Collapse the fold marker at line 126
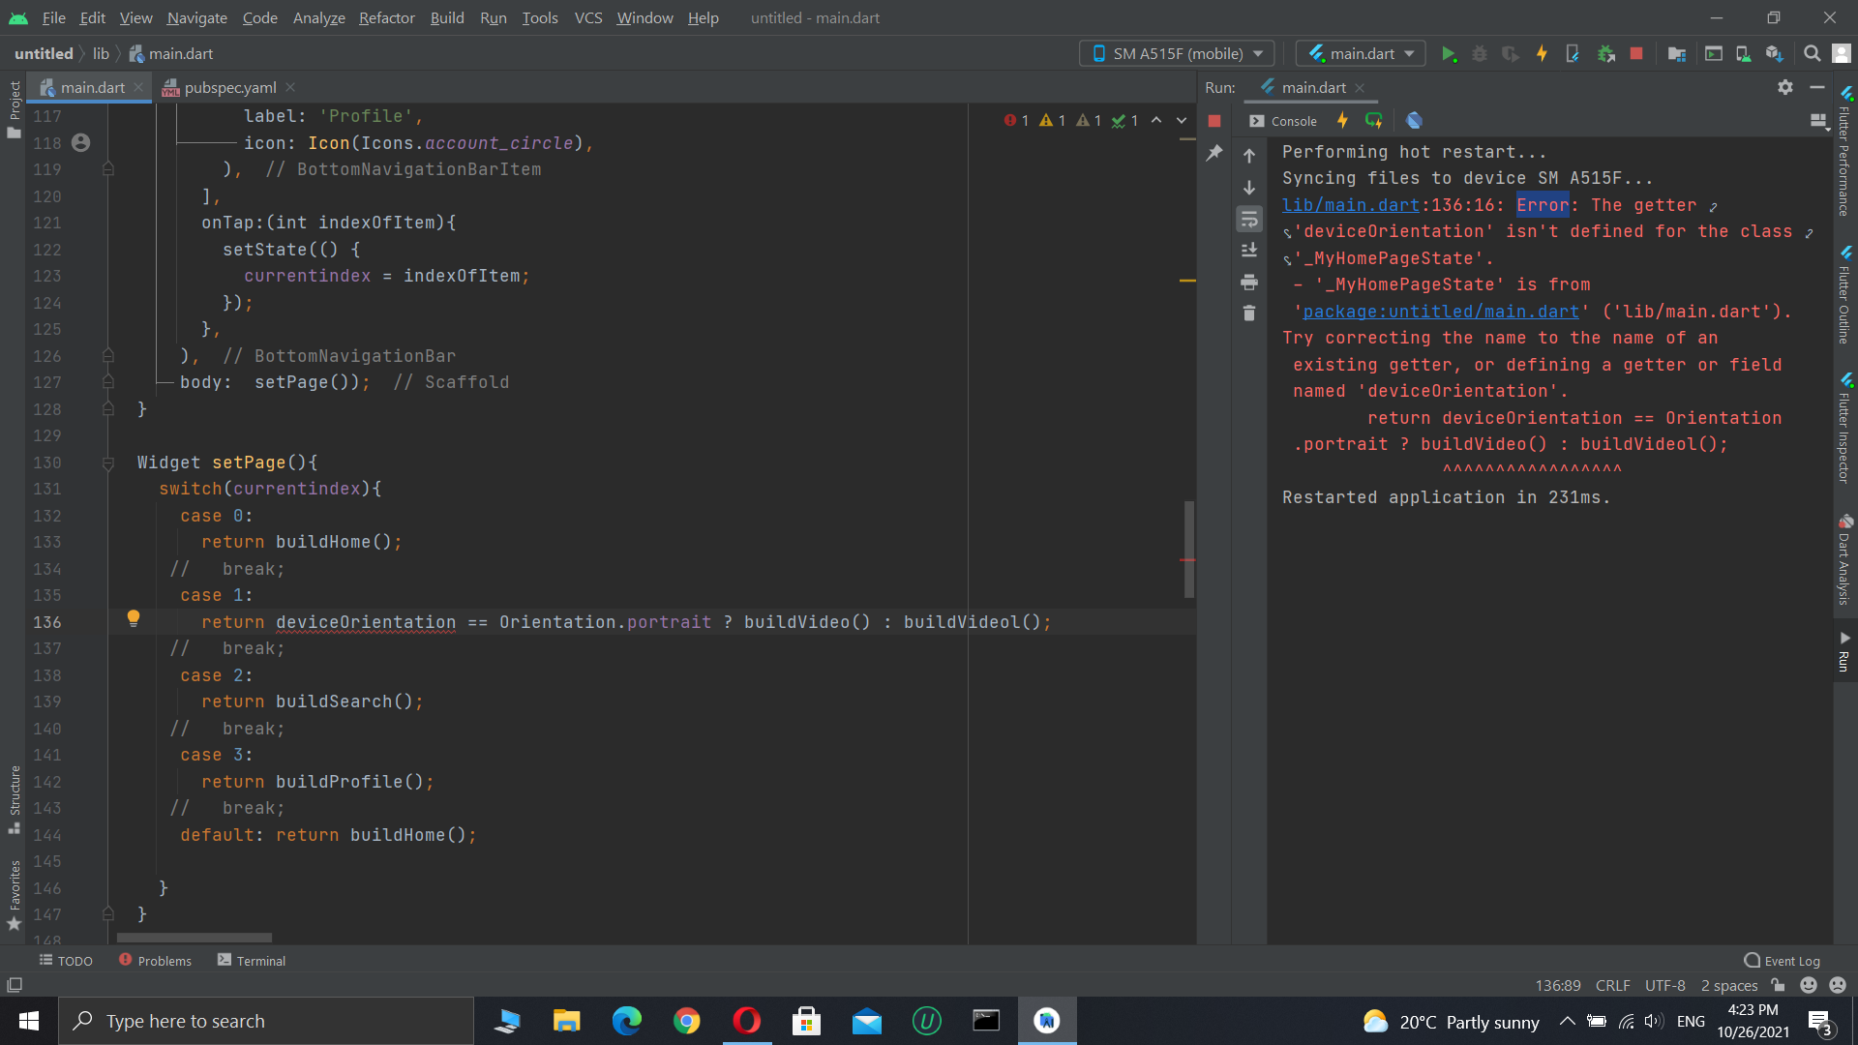 pyautogui.click(x=108, y=356)
